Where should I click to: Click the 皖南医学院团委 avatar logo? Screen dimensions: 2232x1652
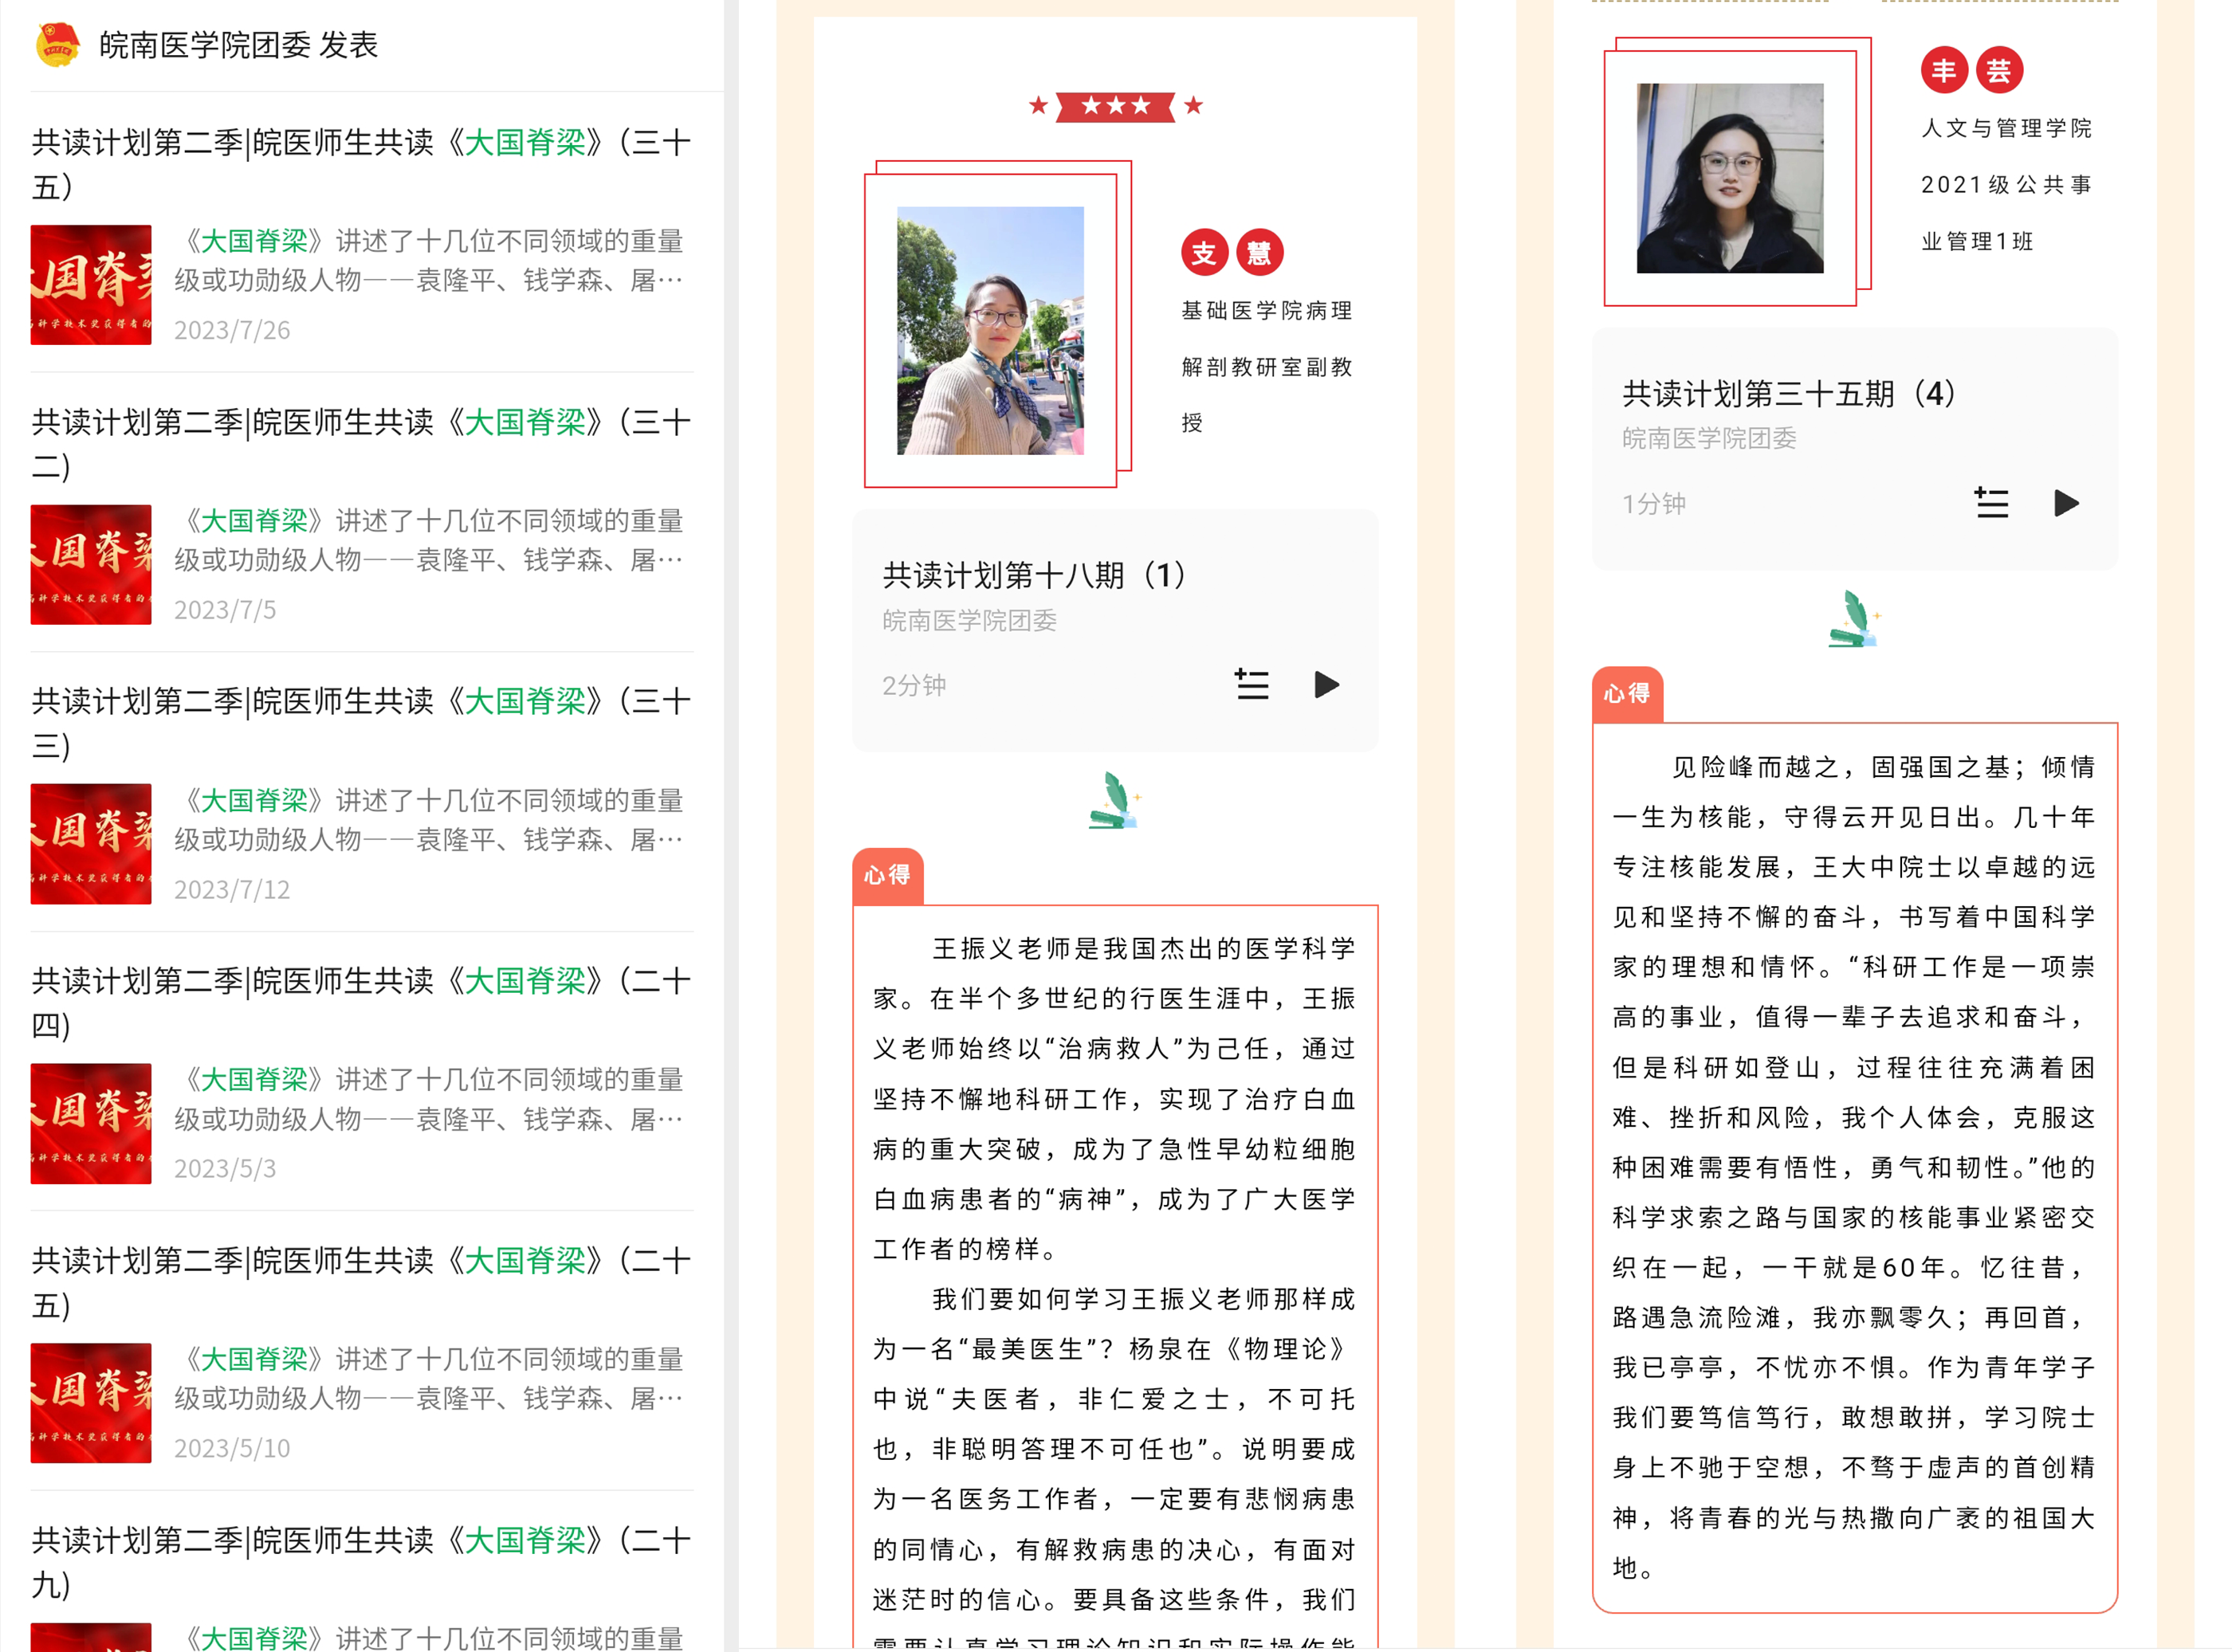57,45
